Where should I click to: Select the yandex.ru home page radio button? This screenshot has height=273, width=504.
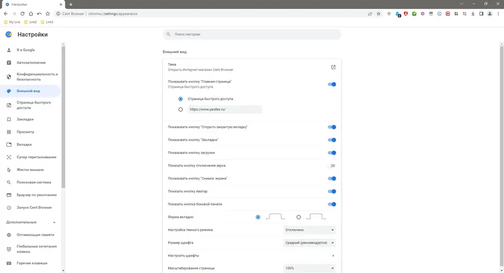[181, 109]
